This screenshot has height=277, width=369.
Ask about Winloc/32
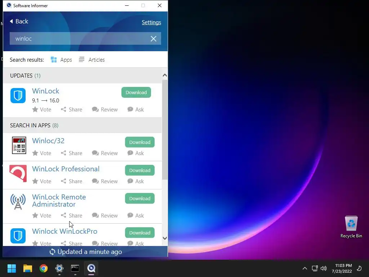(135, 153)
